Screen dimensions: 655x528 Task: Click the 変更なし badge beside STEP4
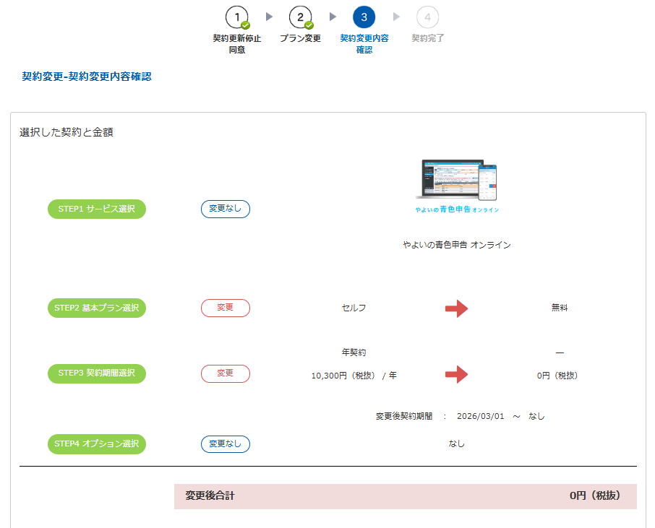(226, 444)
